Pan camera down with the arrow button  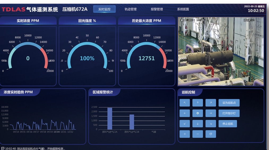pyautogui.click(x=198, y=124)
